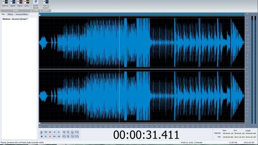This screenshot has height=145, width=258.
Task: Click the Fast Forward button
Action: tap(59, 132)
